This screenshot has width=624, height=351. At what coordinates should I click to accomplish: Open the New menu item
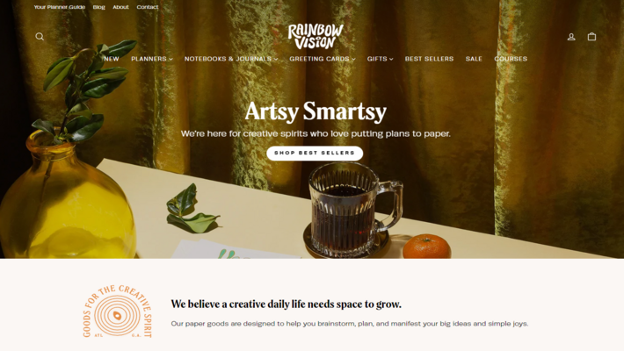(112, 59)
